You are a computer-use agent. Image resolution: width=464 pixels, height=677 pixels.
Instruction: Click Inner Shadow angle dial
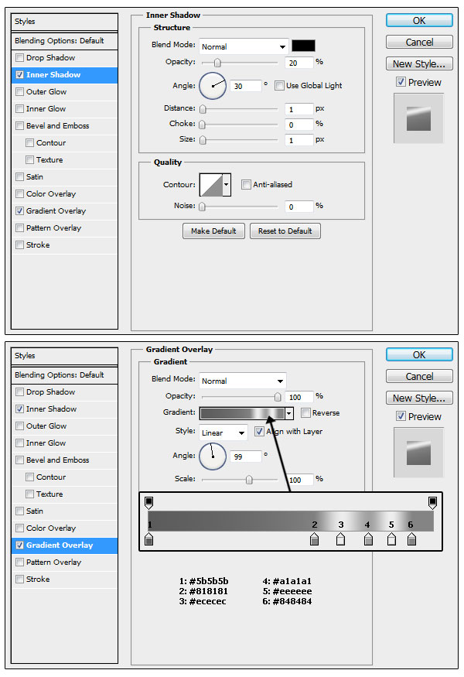[x=213, y=85]
